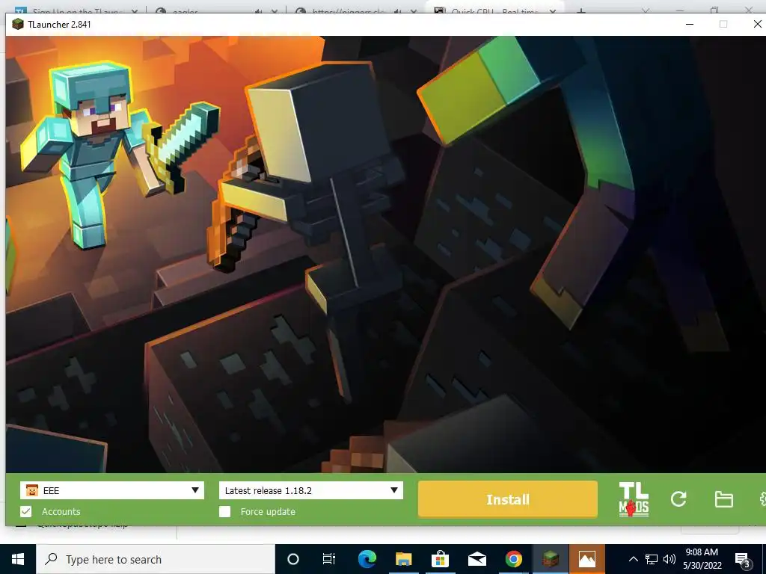Open the game folder icon
Image resolution: width=766 pixels, height=574 pixels.
[723, 499]
